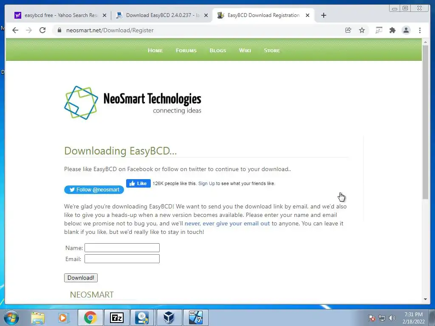Screen dimensions: 435x326
Task: Reload the current page
Action: 42,30
